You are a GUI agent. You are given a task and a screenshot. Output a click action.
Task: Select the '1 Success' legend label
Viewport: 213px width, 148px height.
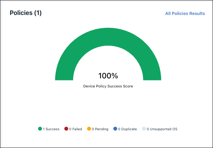click(x=51, y=129)
